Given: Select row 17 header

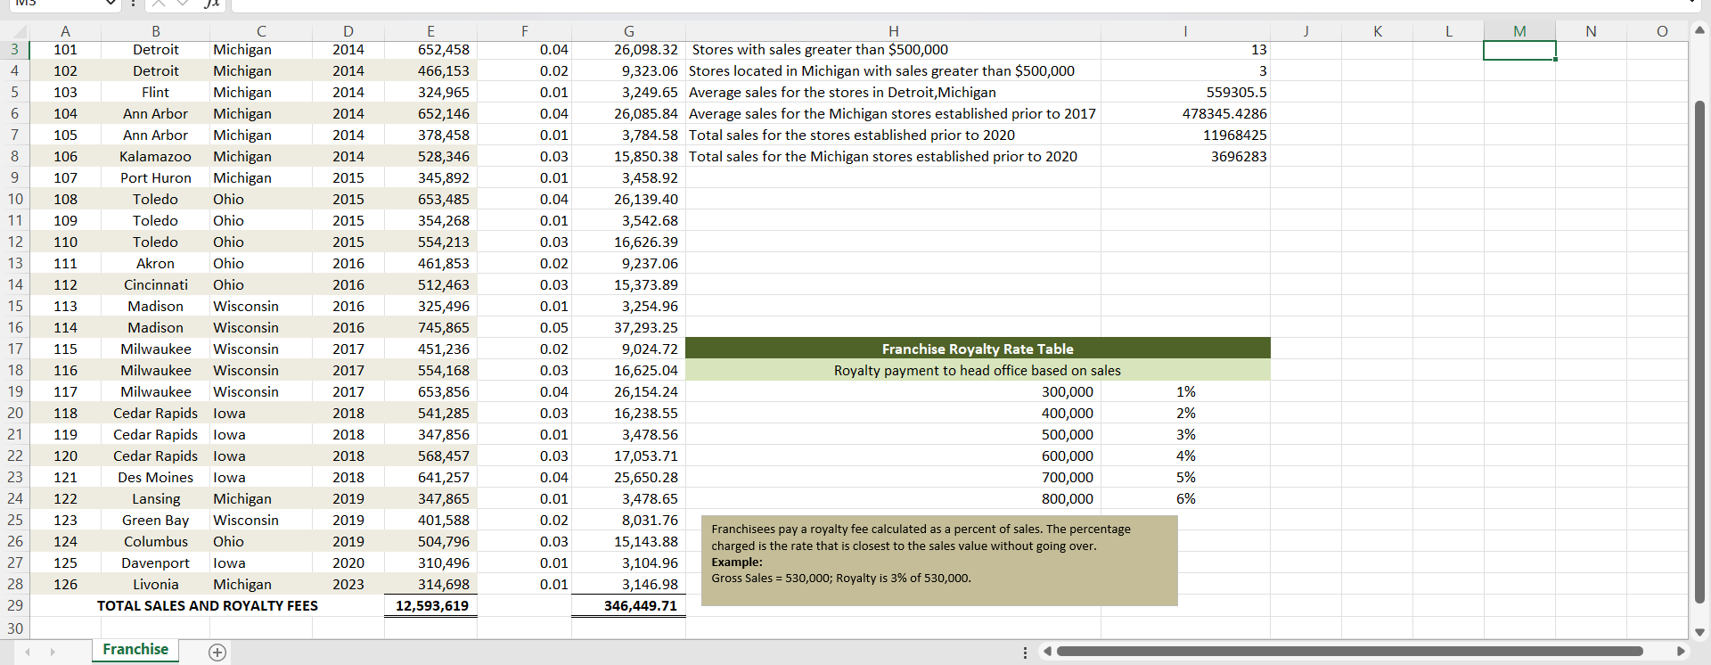Looking at the screenshot, I should pyautogui.click(x=14, y=349).
